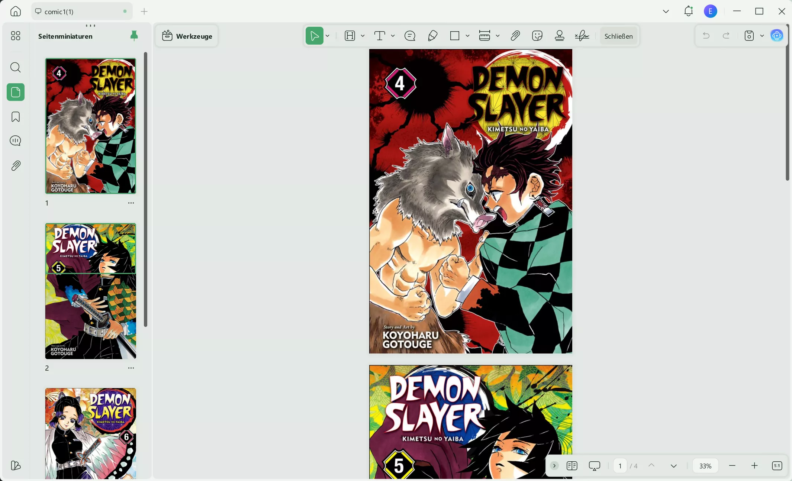
Task: Open the thumbnails grid overview icon
Action: (x=16, y=36)
